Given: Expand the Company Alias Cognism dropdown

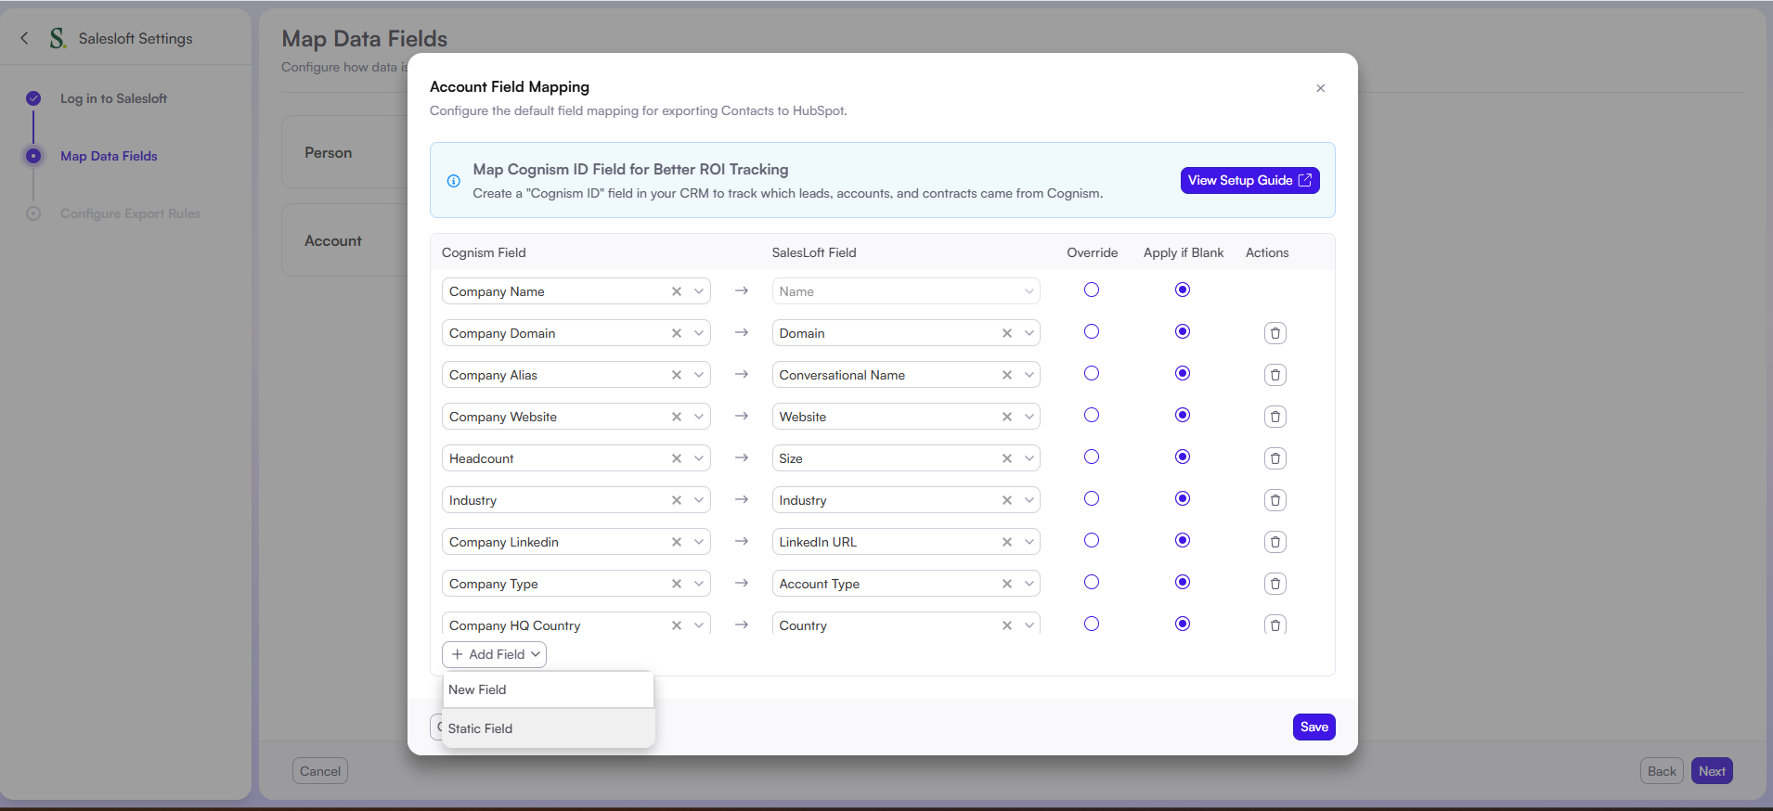Looking at the screenshot, I should pos(699,375).
